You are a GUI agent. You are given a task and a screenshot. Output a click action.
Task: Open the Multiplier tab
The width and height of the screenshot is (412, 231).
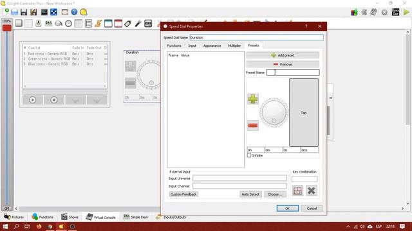234,46
